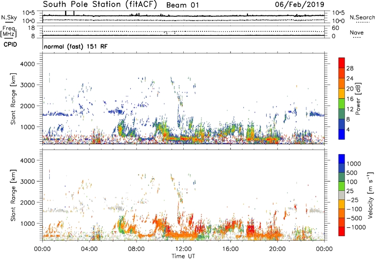Click the '-1000' label on velocity color bar
Screen dimensions: 375x259
(x=356, y=227)
